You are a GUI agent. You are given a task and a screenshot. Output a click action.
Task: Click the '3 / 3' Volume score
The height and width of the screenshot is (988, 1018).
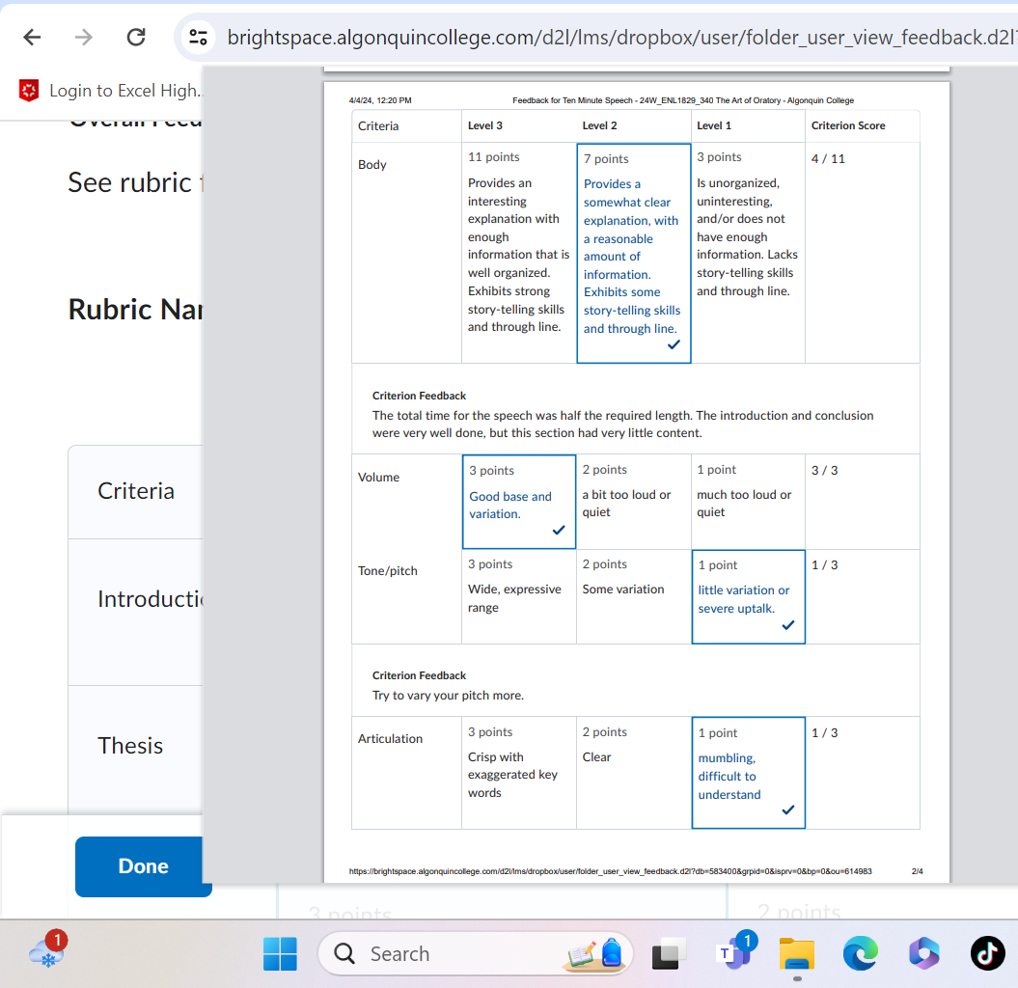(824, 470)
